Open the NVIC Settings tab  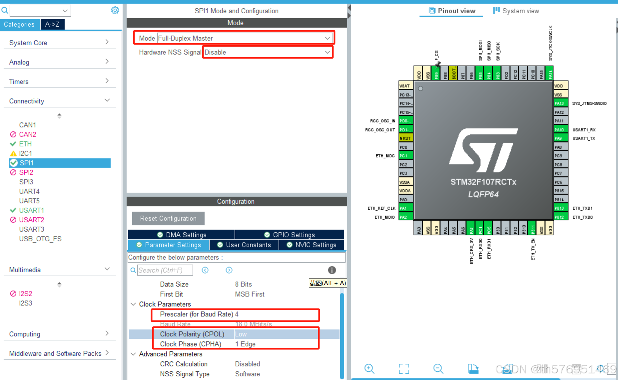pos(311,245)
